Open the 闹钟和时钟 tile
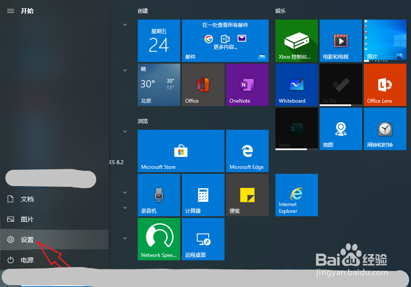 [x=385, y=129]
